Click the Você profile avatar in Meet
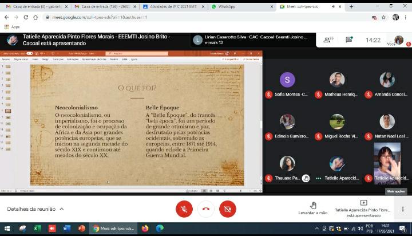The width and height of the screenshot is (412, 236). (x=399, y=40)
